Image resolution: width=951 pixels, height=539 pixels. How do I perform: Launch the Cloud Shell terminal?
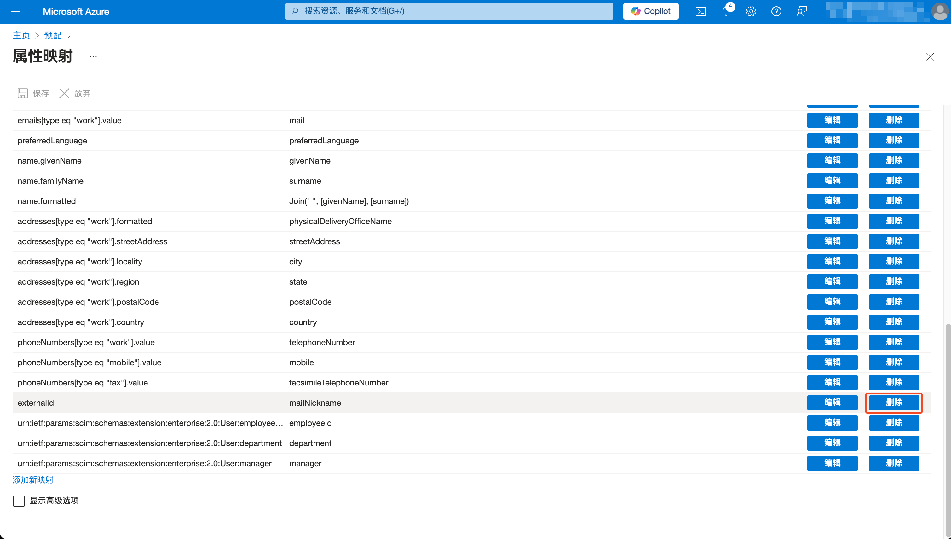click(x=700, y=11)
